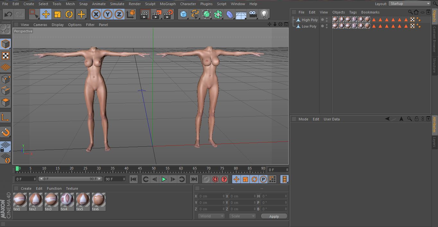Click frame 45 on the timeline ruler

tap(140, 169)
